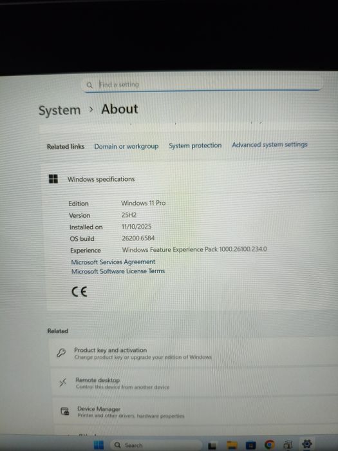Click the magnifier icon in settings search

[89, 85]
